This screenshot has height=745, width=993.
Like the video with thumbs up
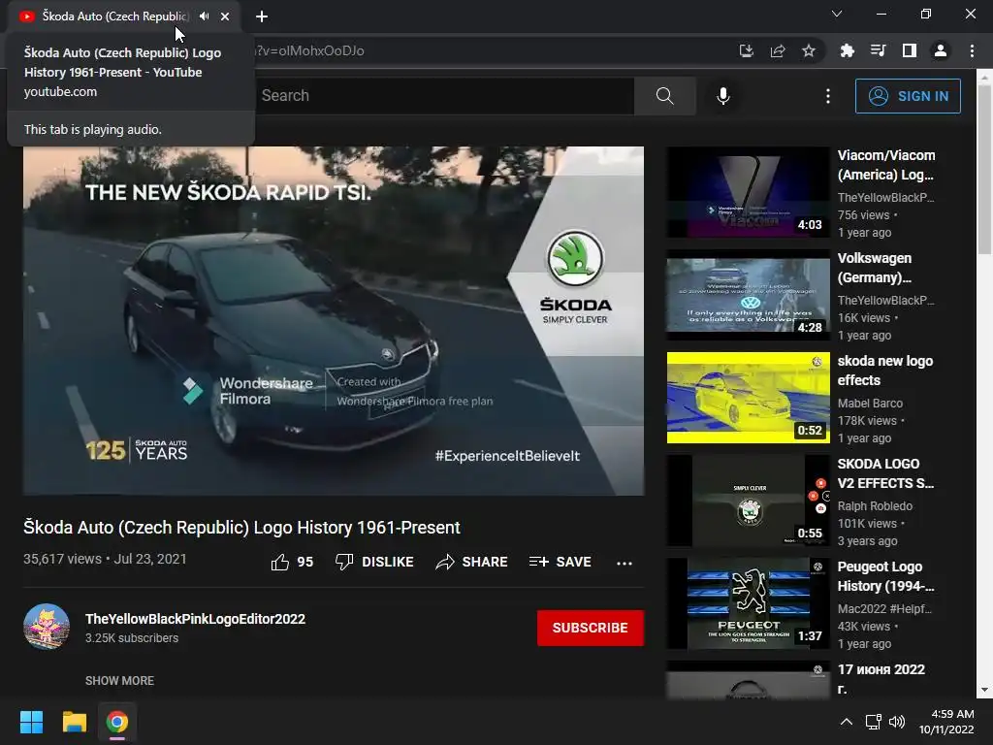[292, 562]
